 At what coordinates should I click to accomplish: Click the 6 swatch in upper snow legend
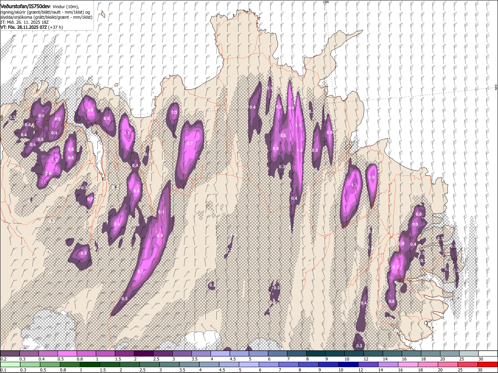pos(277,354)
